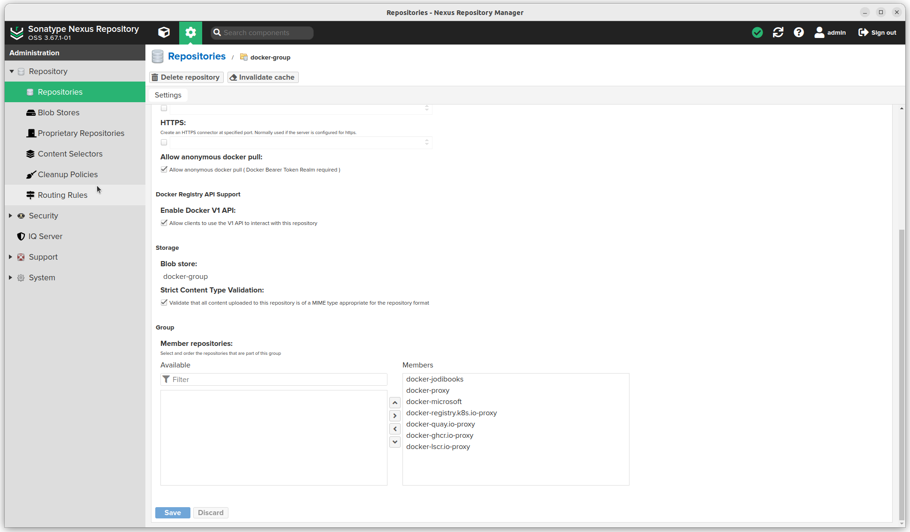This screenshot has width=910, height=532.
Task: Click the IQ Server shield icon
Action: tap(21, 236)
